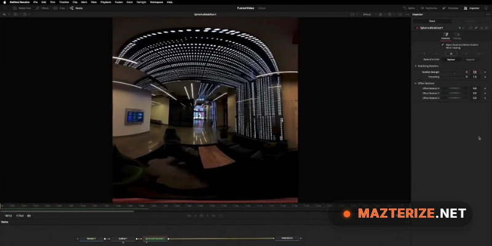The image size is (492, 246).
Task: Toggle keyframe dot for Offset Rotation Z
Action: [x=485, y=98]
